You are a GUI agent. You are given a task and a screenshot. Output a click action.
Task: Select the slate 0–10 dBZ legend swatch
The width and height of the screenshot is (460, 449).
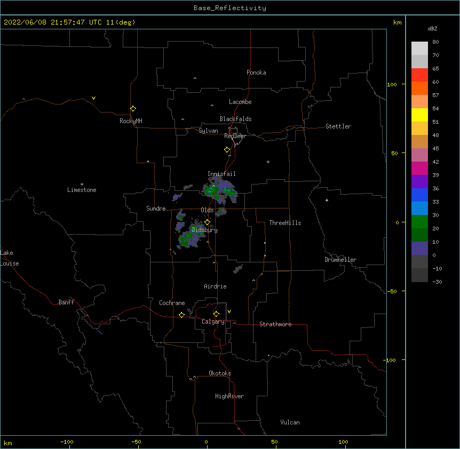(x=419, y=248)
